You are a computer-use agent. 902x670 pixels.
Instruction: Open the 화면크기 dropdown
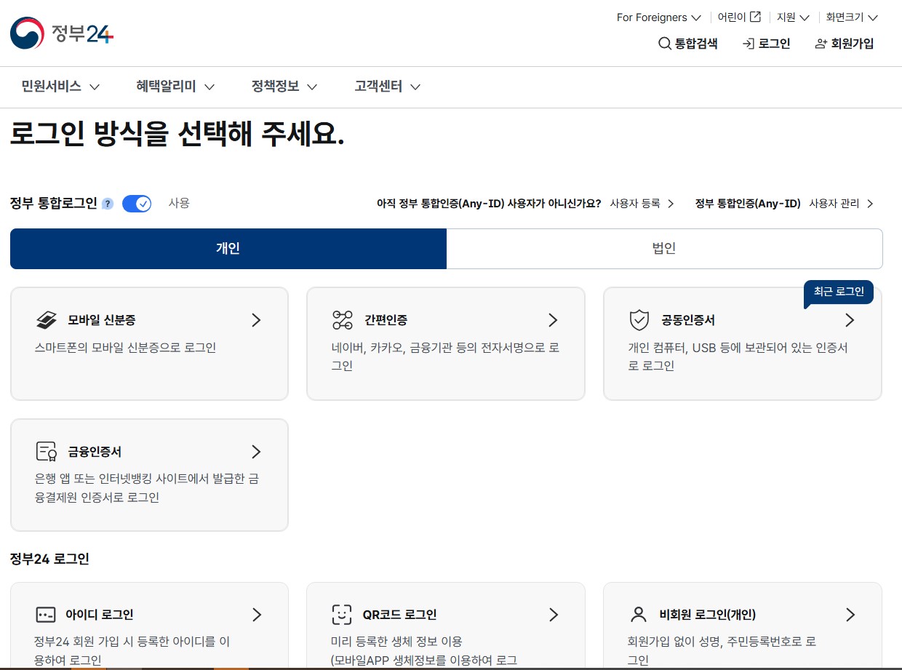852,17
